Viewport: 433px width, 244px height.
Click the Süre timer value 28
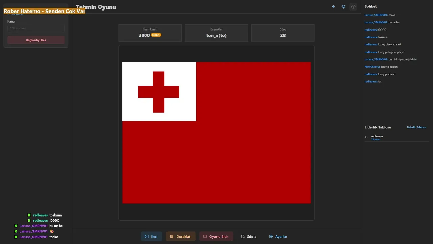tap(283, 35)
